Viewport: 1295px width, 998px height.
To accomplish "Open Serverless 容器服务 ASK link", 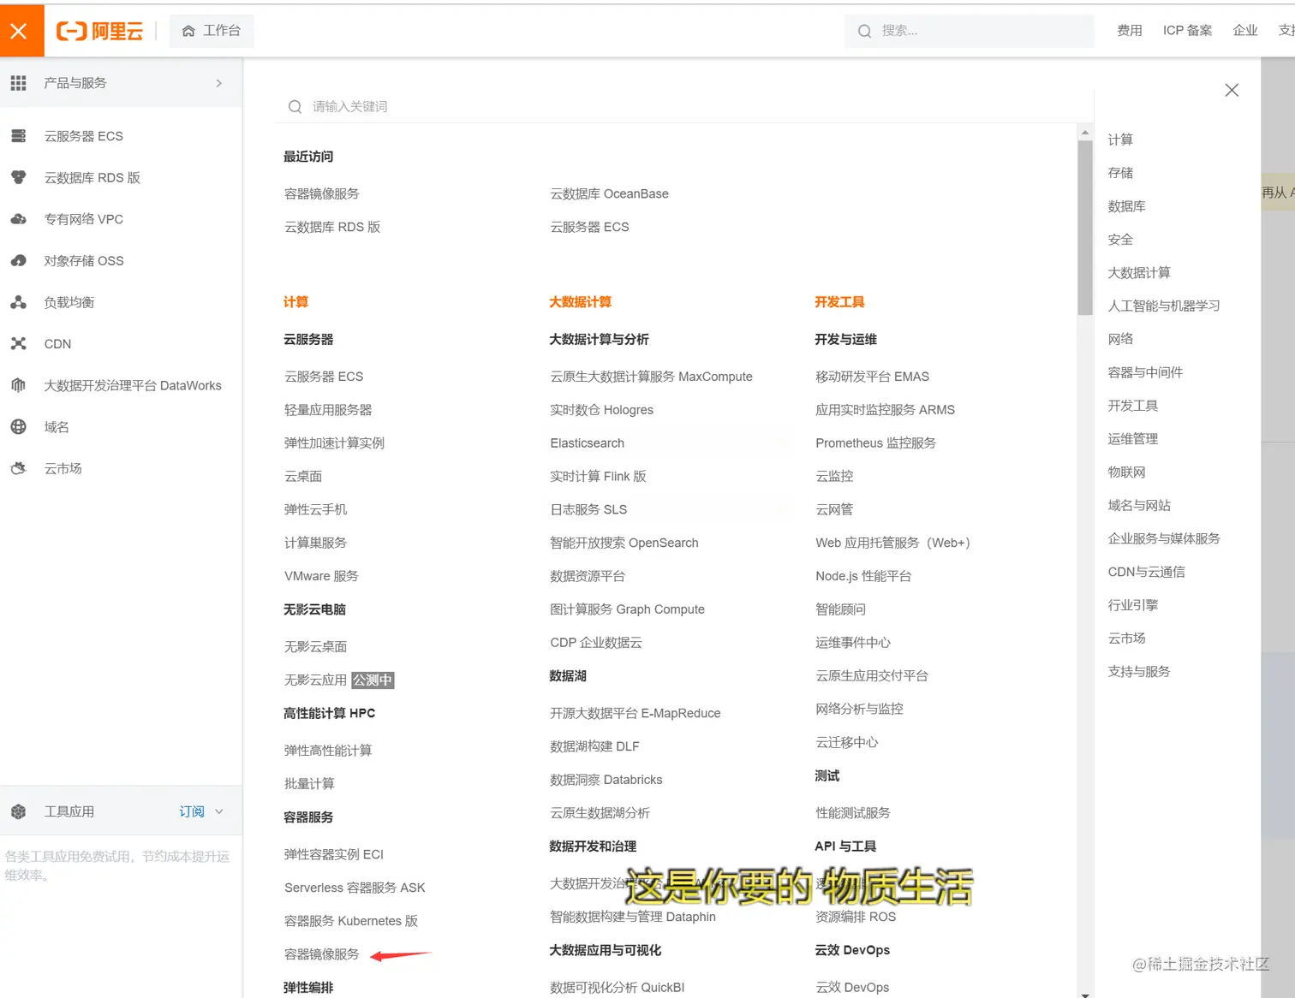I will 355,888.
